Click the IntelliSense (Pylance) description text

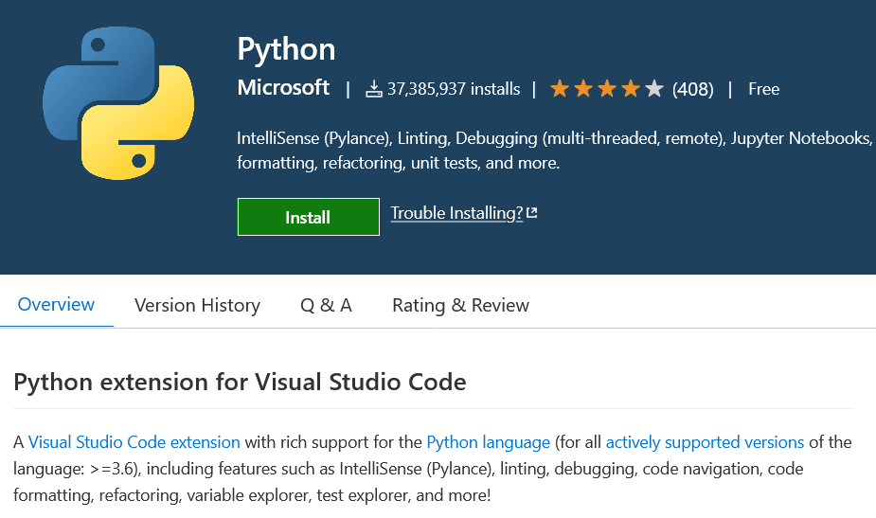point(554,151)
